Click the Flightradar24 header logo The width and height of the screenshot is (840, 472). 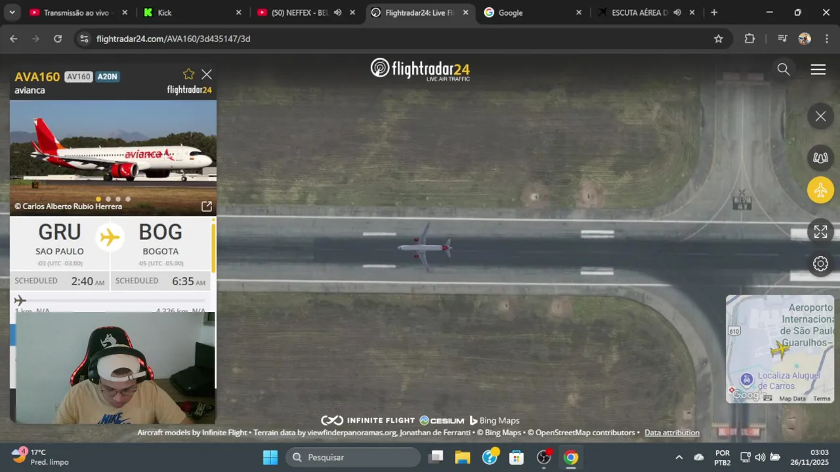(420, 69)
